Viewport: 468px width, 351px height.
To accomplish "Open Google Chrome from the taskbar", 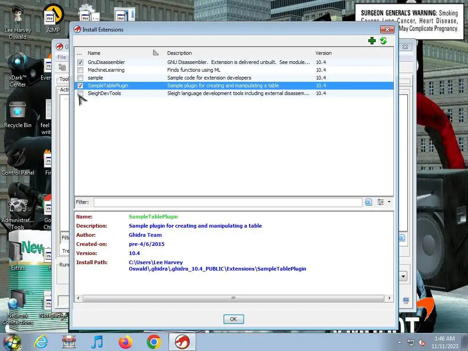I will (x=154, y=342).
